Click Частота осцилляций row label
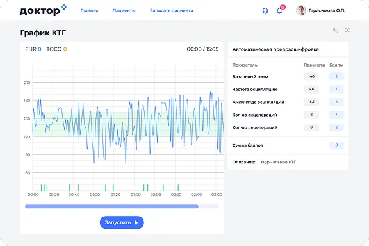Screen dimensions: 369x246 tap(254, 89)
